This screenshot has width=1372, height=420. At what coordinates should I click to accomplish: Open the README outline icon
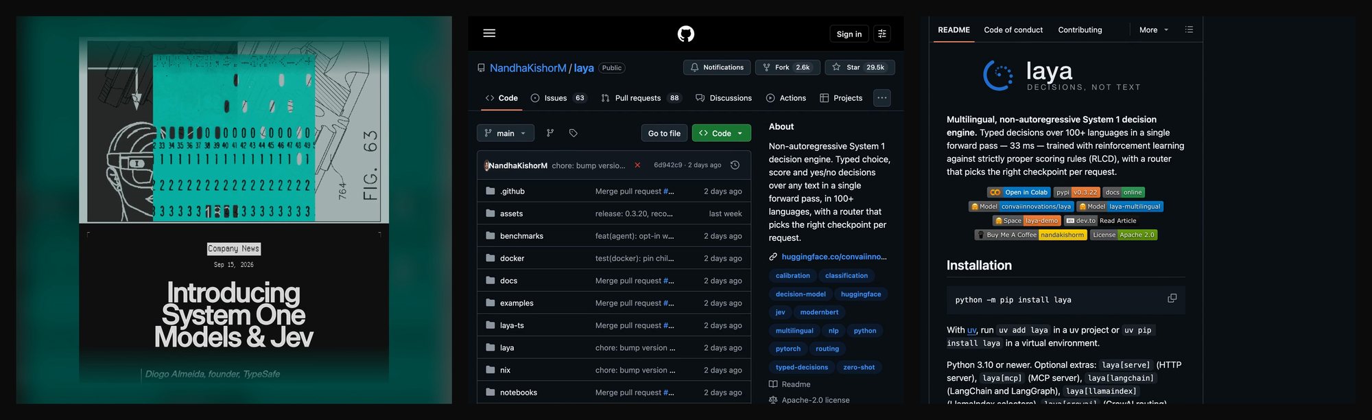point(1189,30)
